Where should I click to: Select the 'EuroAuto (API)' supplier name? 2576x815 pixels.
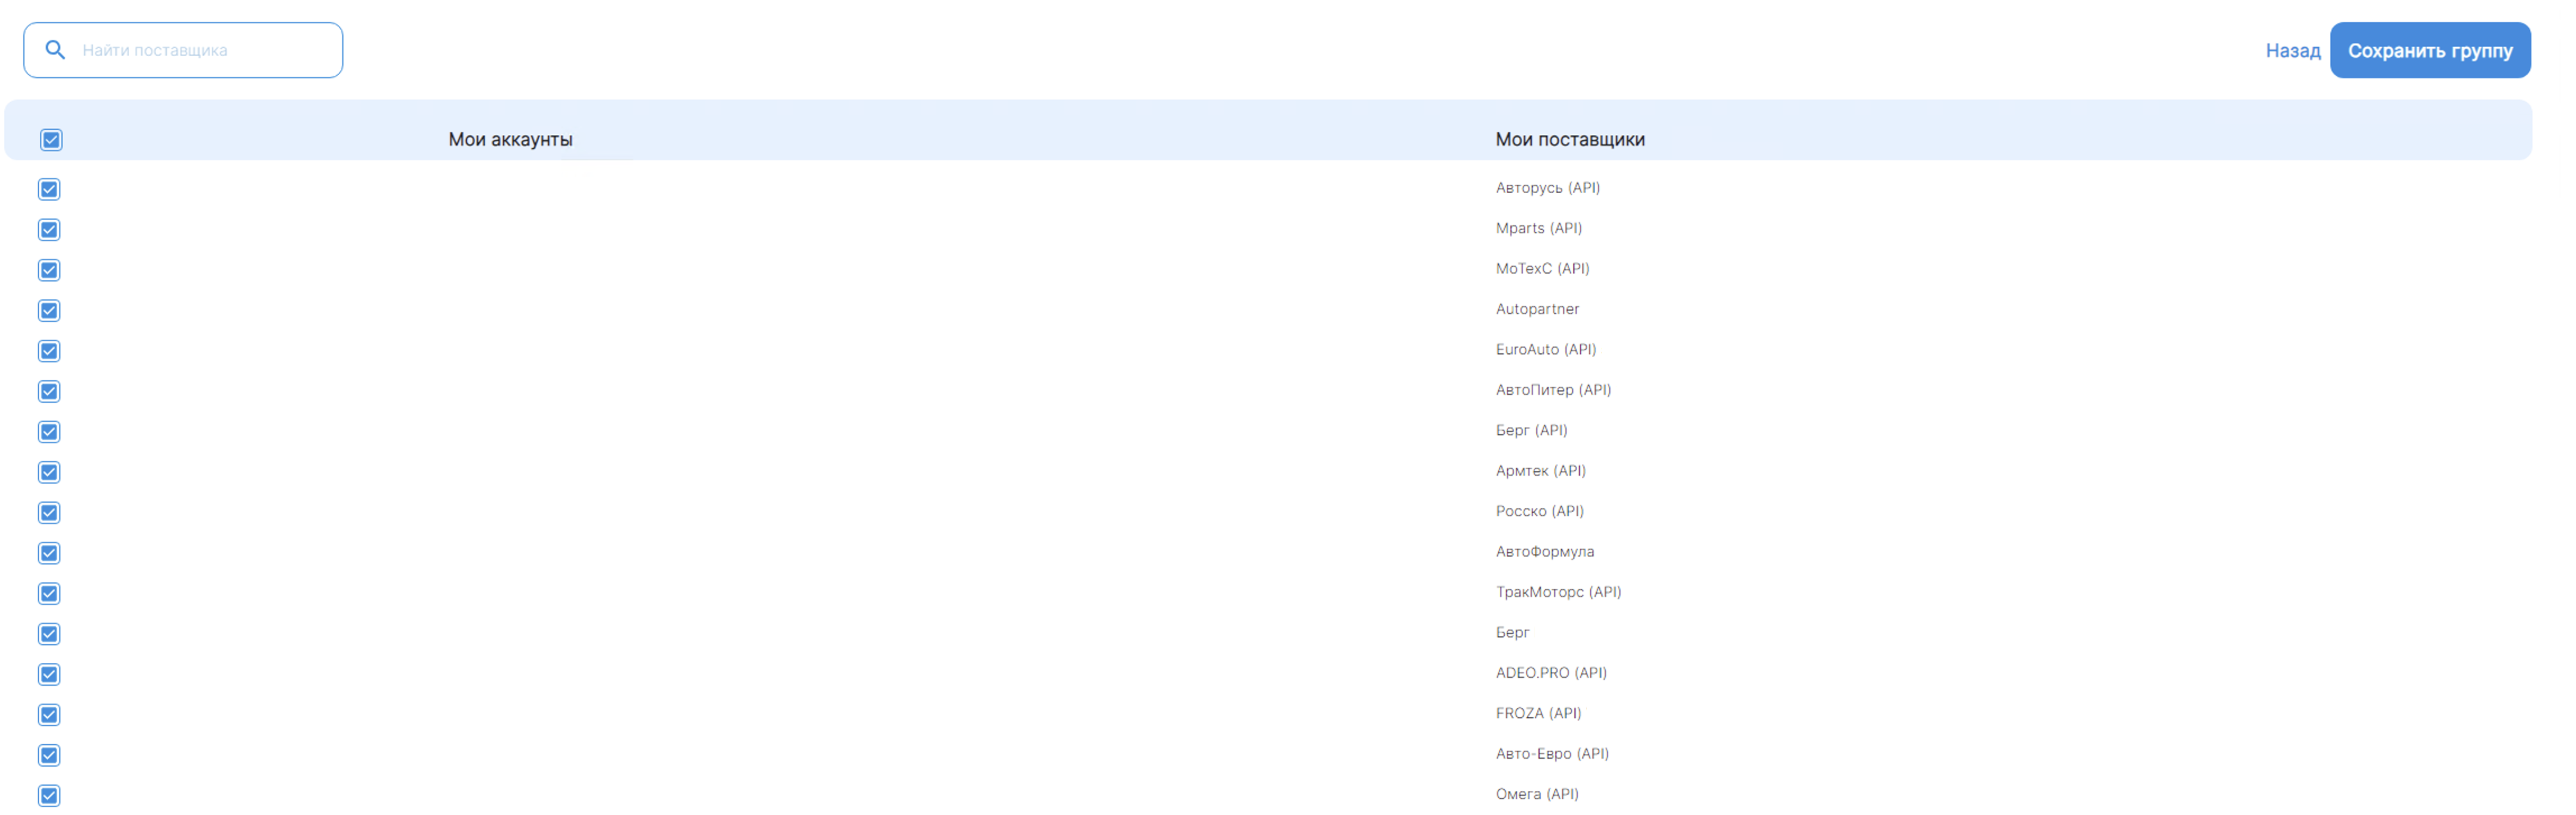[x=1545, y=349]
